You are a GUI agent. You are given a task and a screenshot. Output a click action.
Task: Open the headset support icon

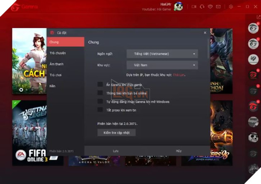[202, 7]
